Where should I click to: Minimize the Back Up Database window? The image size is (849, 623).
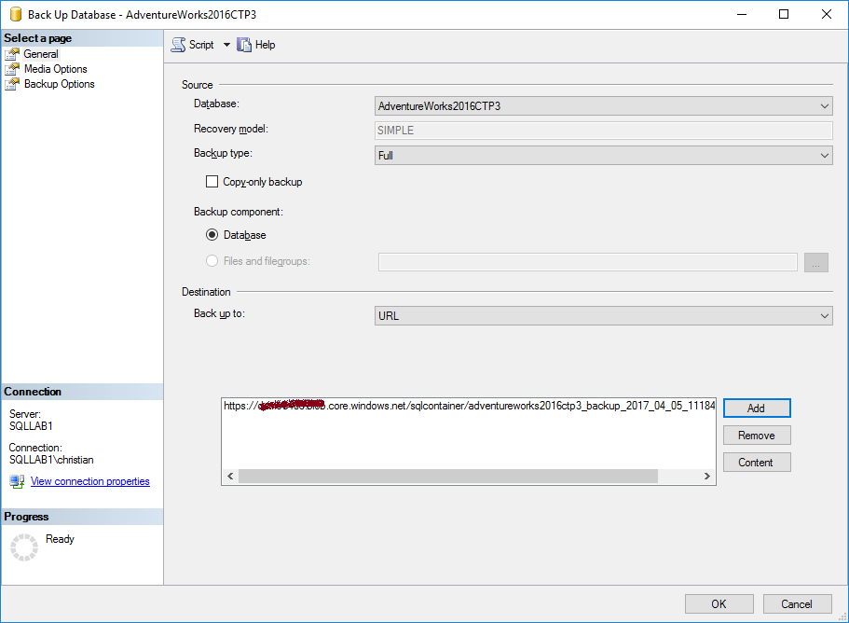[x=742, y=14]
